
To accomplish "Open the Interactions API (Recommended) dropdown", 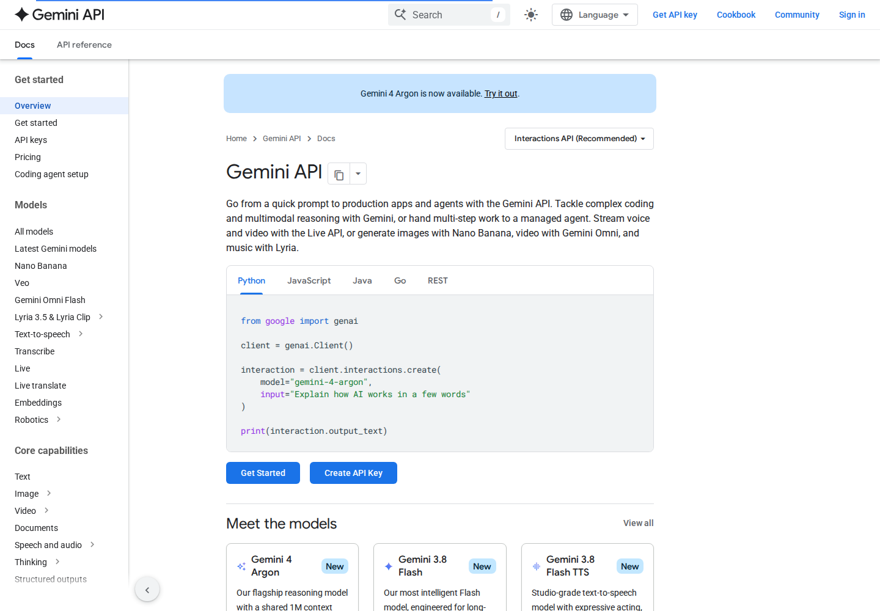I will [x=579, y=139].
